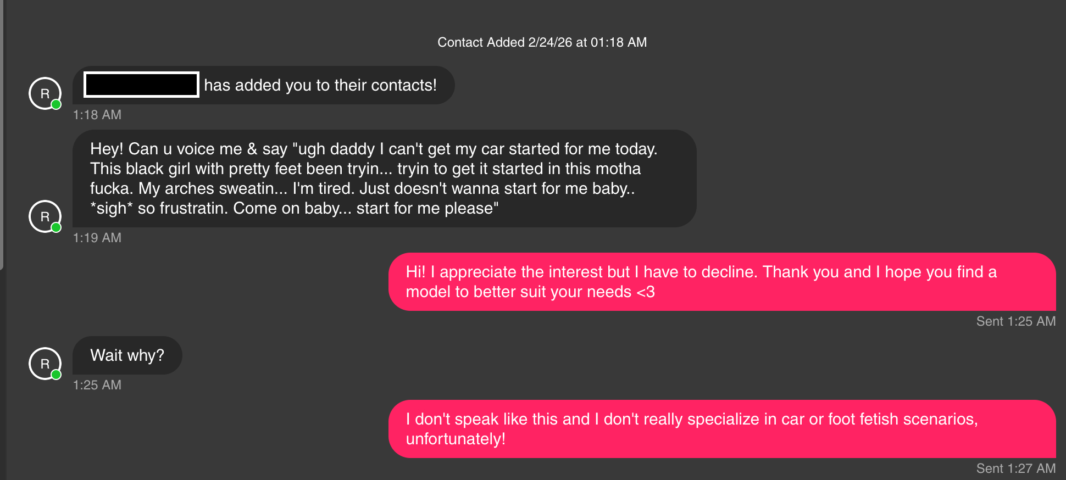This screenshot has height=480, width=1066.
Task: Select the "Wait why?" message bubble
Action: pos(127,355)
